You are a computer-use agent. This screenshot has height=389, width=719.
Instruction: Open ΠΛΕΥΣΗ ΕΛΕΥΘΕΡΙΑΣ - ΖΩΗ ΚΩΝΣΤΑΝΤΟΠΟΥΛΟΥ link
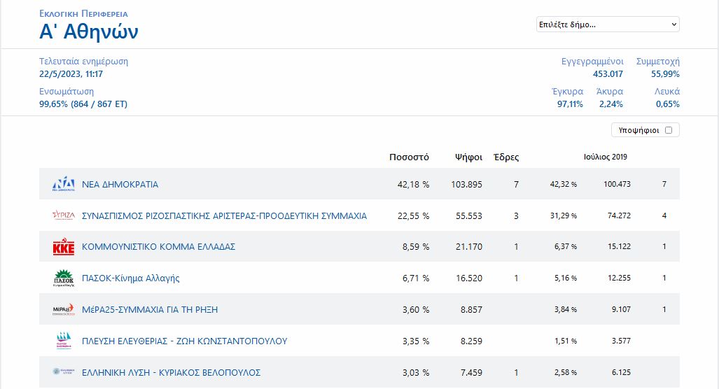point(185,341)
